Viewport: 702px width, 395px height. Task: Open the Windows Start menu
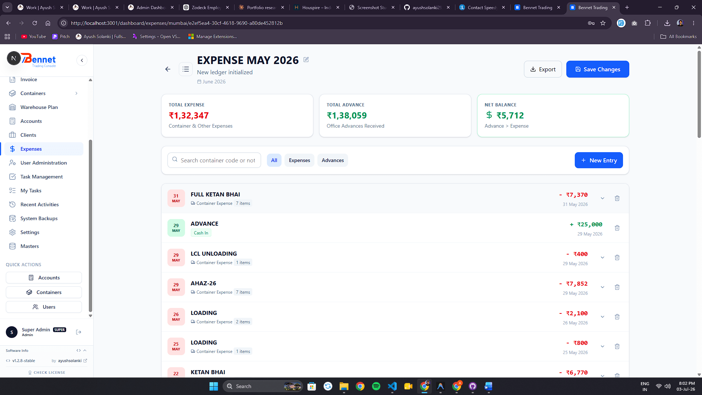214,386
